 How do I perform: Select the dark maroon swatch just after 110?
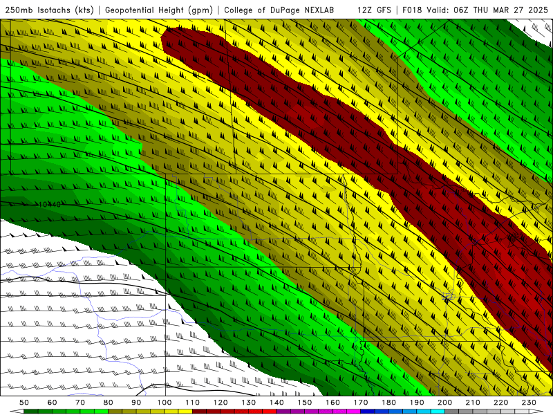click(x=199, y=411)
